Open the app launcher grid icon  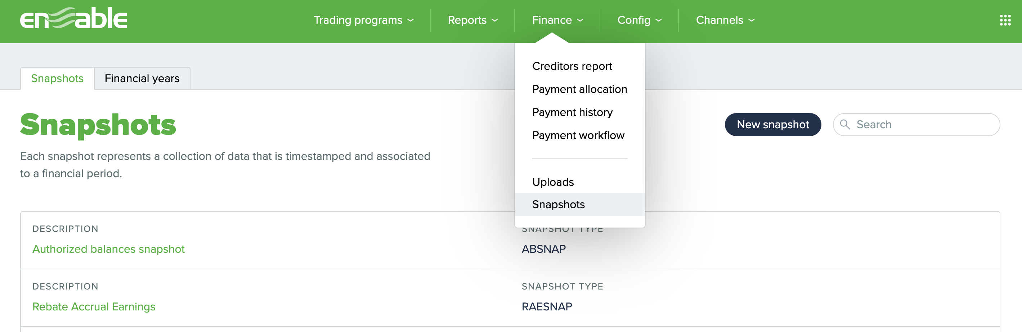click(1005, 19)
